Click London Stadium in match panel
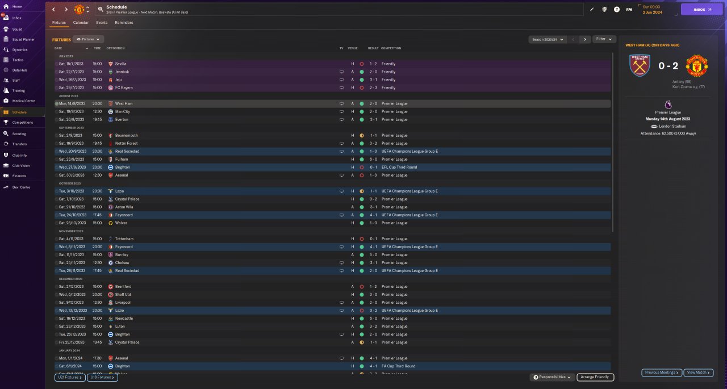The height and width of the screenshot is (389, 727). point(672,126)
